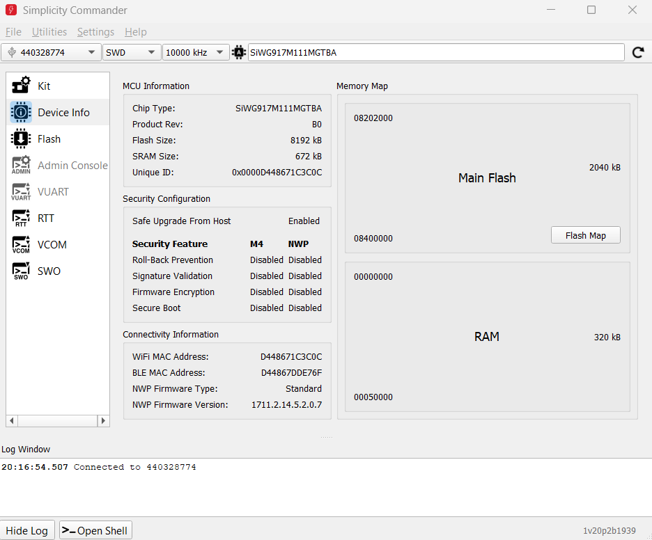Viewport: 652px width, 540px height.
Task: Open the Settings menu
Action: [x=95, y=32]
